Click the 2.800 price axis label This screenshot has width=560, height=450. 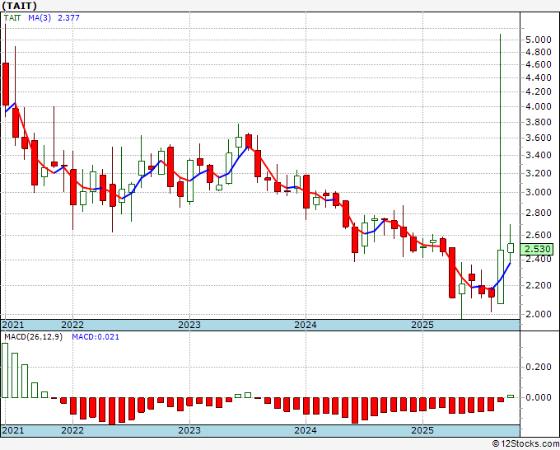539,213
